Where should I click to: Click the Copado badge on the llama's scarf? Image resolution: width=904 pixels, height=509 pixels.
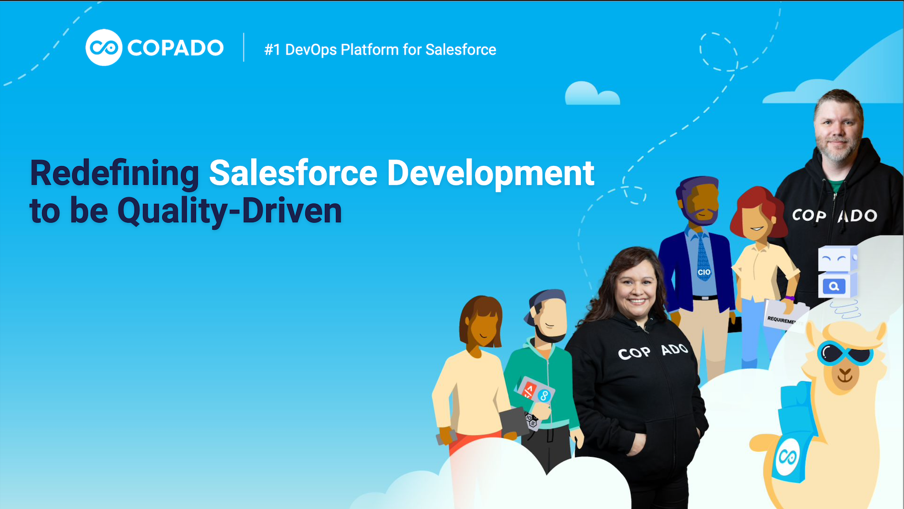(786, 457)
